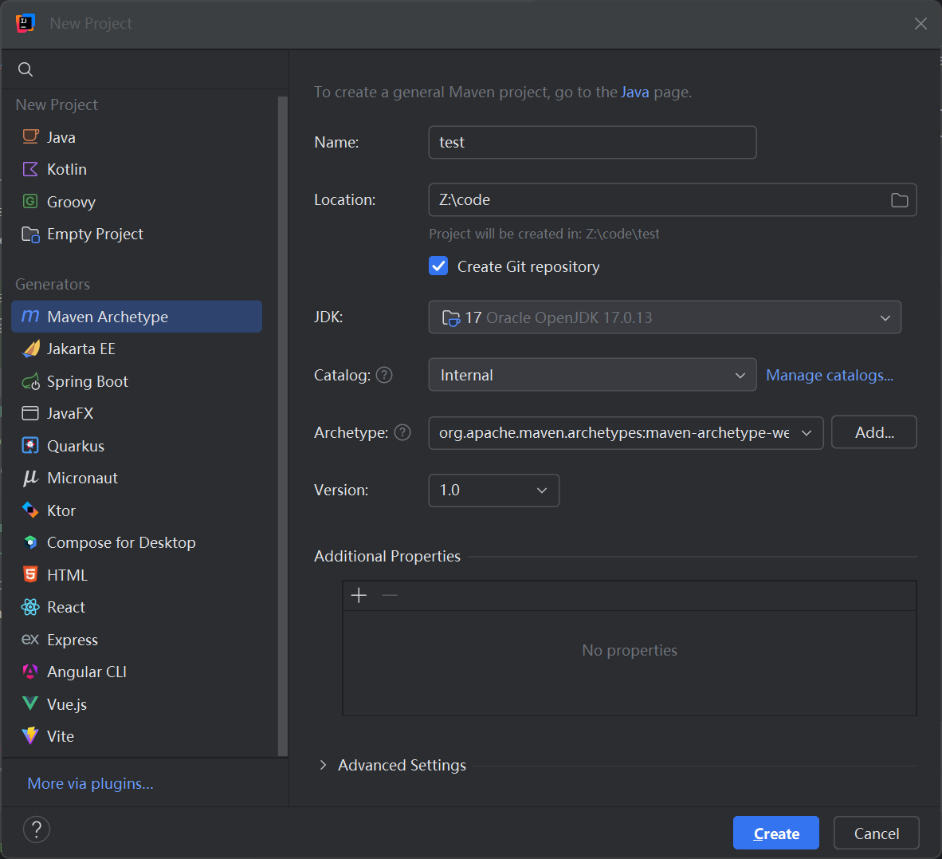Open the Version dropdown

tap(493, 491)
